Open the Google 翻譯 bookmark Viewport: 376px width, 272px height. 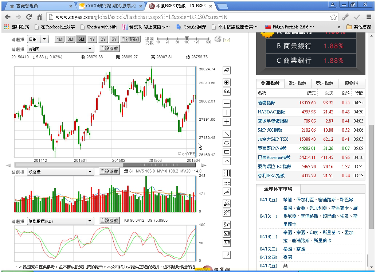click(191, 27)
